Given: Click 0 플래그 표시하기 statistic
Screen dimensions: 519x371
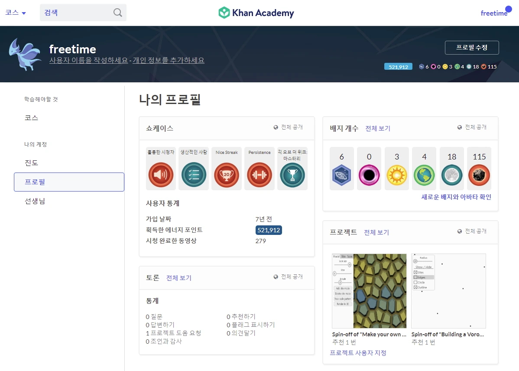Looking at the screenshot, I should pos(250,325).
